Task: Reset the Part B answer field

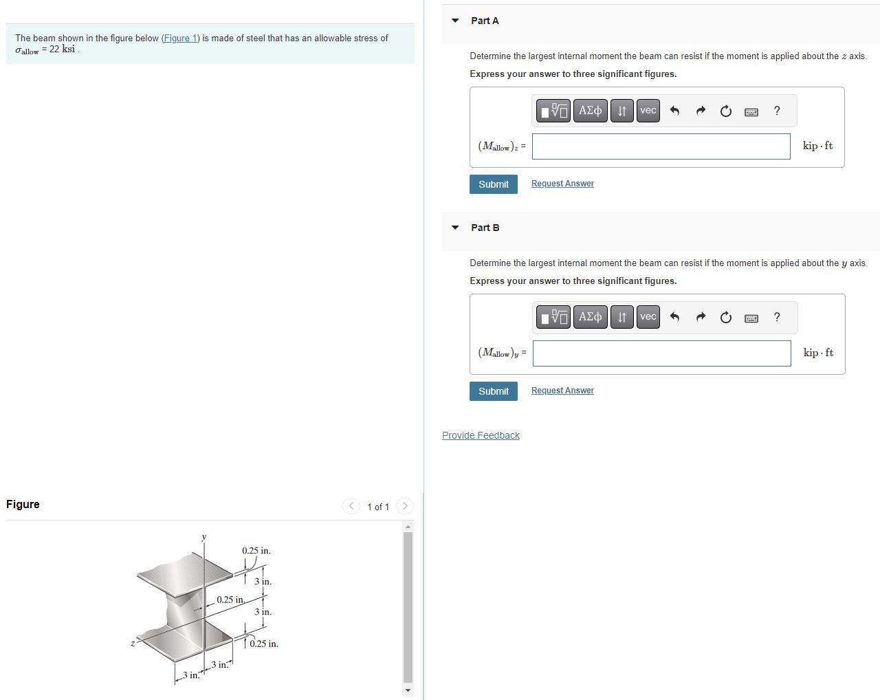Action: pyautogui.click(x=726, y=317)
